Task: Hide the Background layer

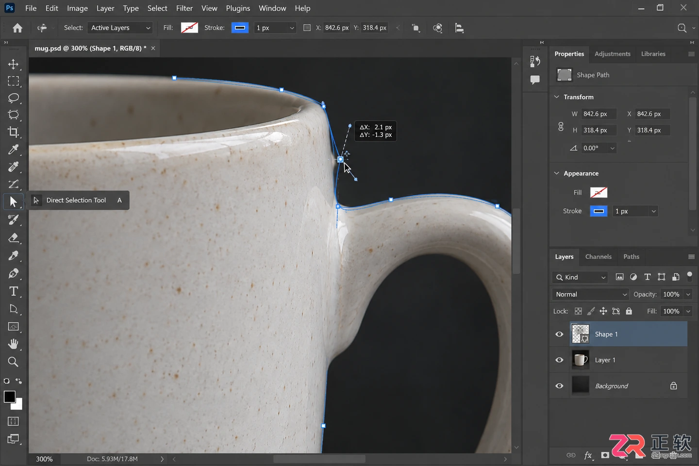Action: (559, 386)
